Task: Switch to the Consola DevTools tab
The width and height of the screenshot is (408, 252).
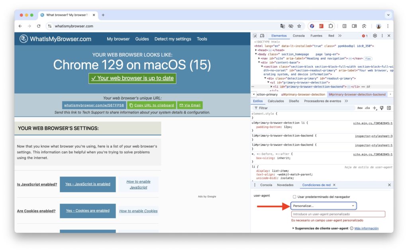Action: [x=298, y=35]
